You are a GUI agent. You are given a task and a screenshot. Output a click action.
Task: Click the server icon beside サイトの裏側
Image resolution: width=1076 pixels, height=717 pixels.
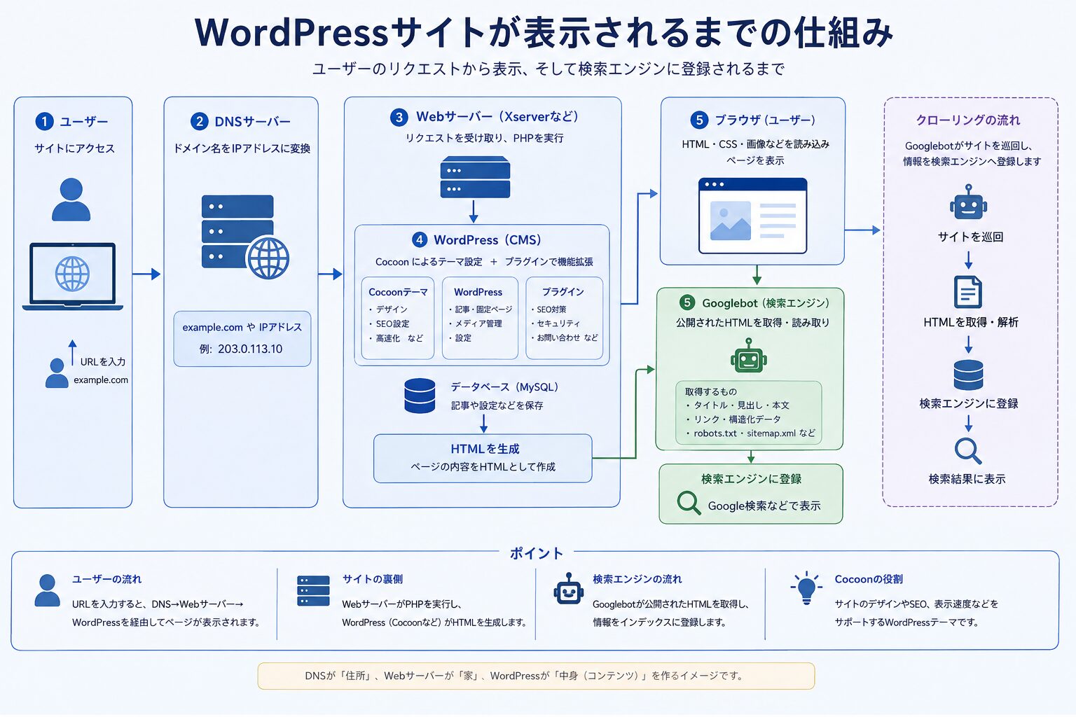[313, 590]
